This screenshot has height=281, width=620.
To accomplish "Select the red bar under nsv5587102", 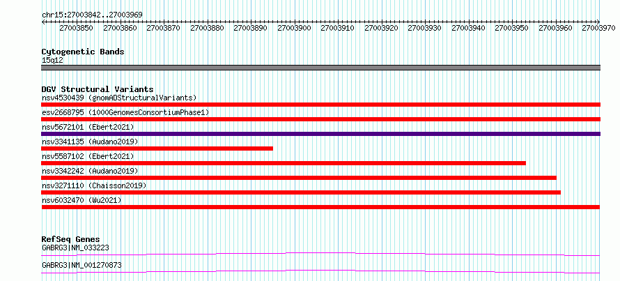I will 284,163.
